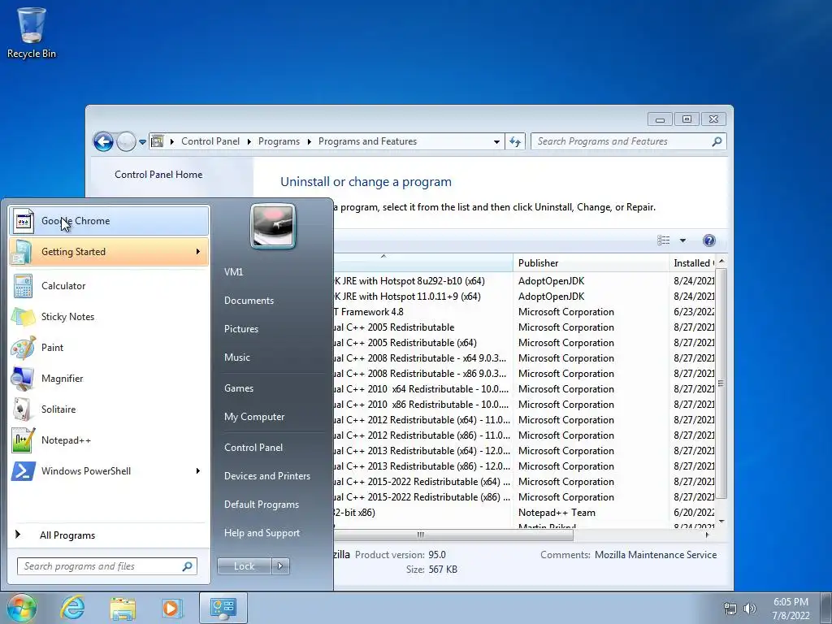Open My Computer from the Start menu
The height and width of the screenshot is (624, 832).
(254, 417)
